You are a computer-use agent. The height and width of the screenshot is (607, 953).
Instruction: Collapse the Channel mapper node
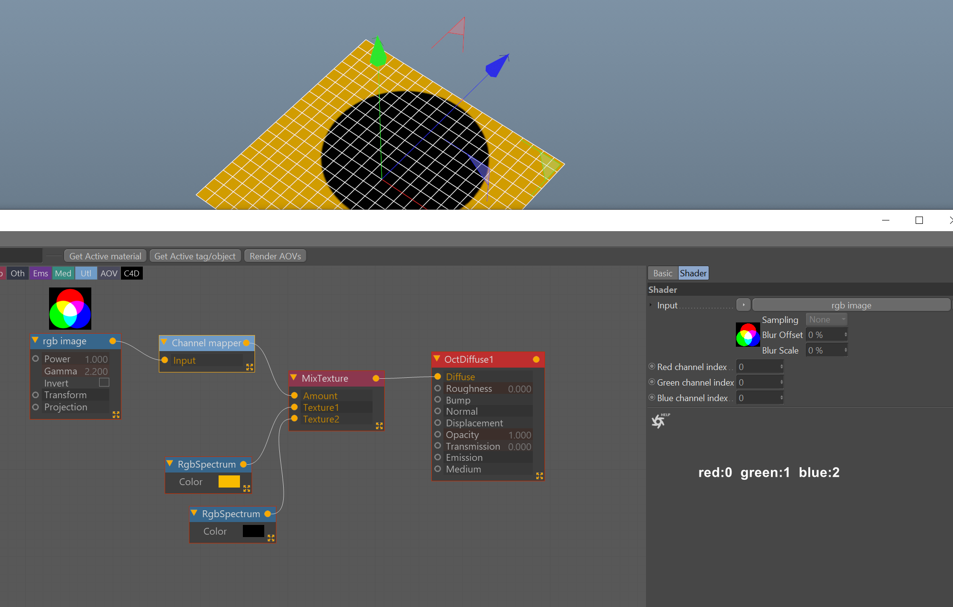pos(164,342)
